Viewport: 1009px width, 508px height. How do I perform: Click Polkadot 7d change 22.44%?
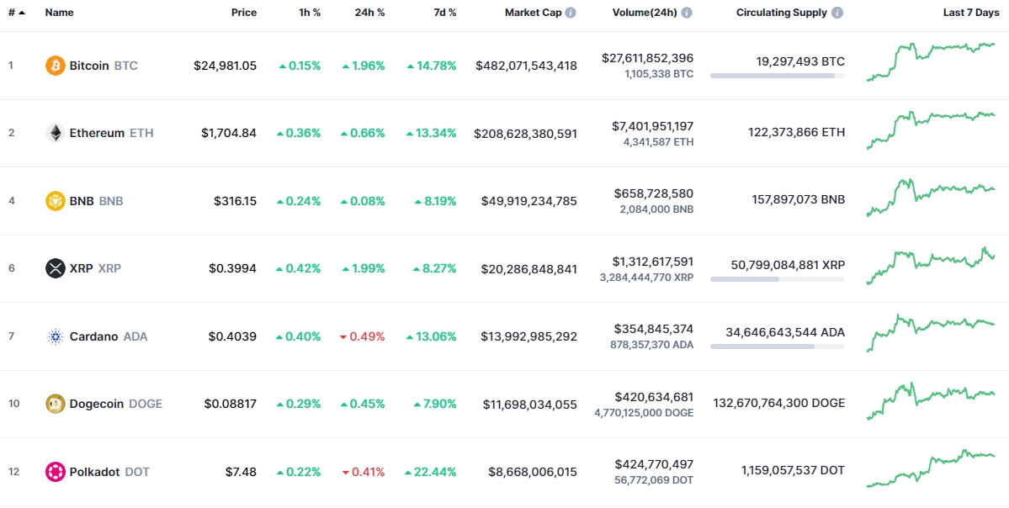431,472
